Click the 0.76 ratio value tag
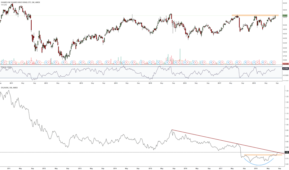The height and width of the screenshot is (170, 289). point(287,152)
